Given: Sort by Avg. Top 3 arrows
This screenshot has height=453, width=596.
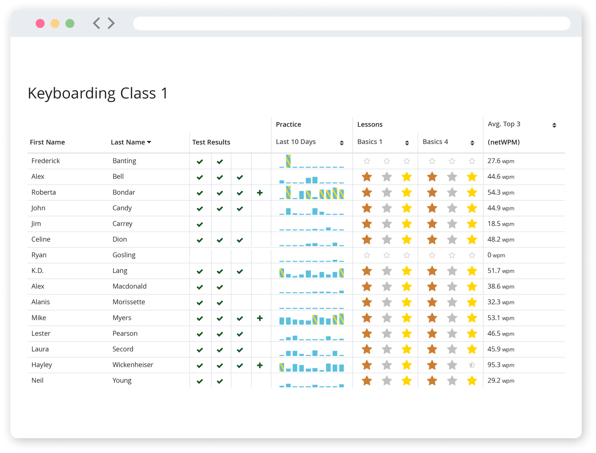Looking at the screenshot, I should [x=554, y=125].
